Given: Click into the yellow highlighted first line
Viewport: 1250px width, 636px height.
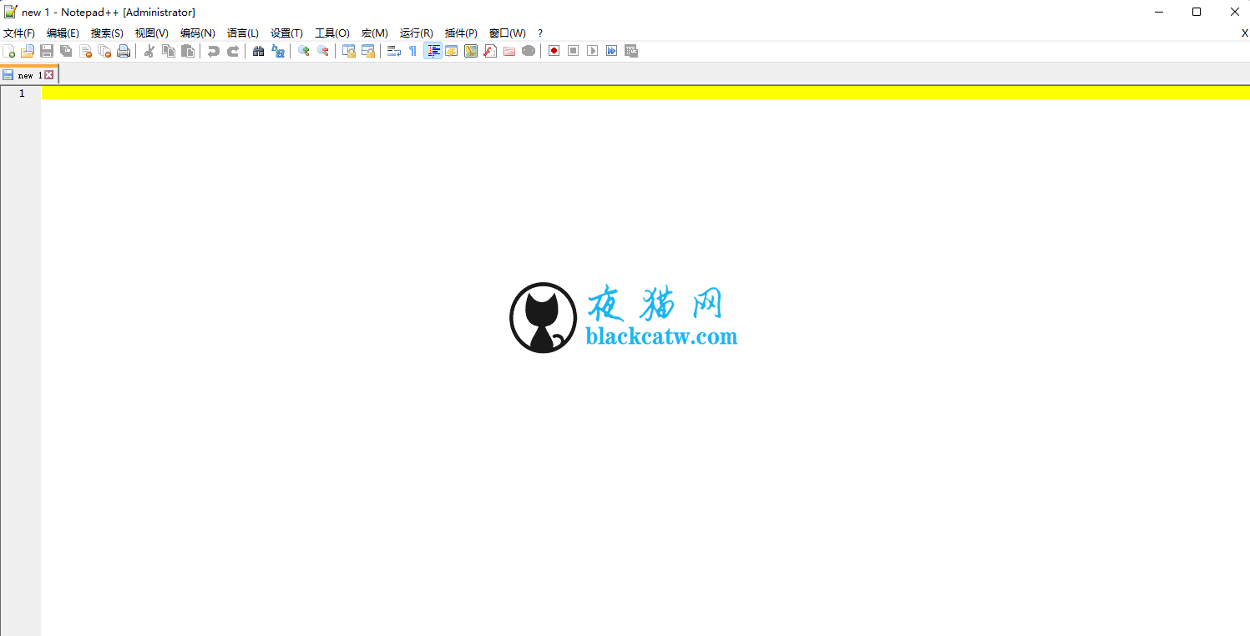Looking at the screenshot, I should [645, 93].
